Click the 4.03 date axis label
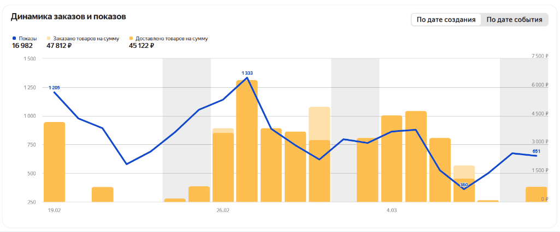 (x=391, y=210)
